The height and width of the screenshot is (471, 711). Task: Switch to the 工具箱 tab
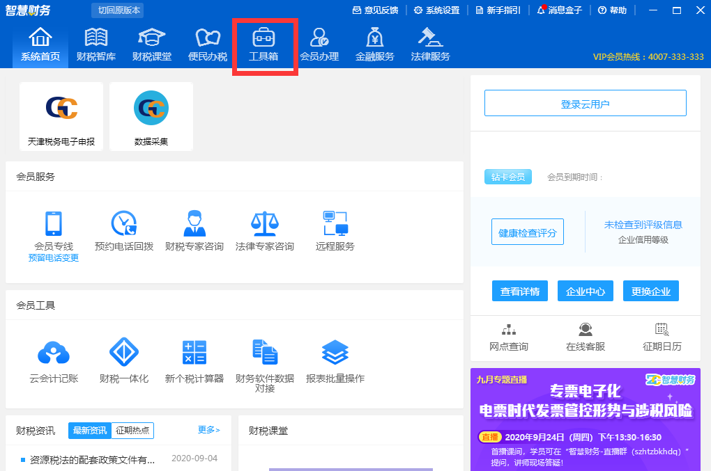coord(265,44)
